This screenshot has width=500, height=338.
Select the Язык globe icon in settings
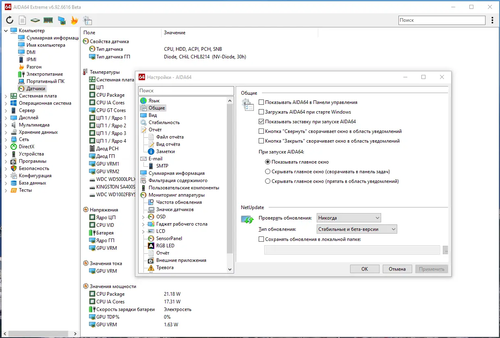coord(143,101)
